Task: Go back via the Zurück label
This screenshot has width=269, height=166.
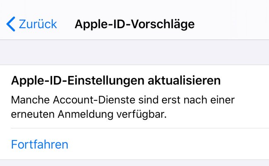Action: (38, 24)
